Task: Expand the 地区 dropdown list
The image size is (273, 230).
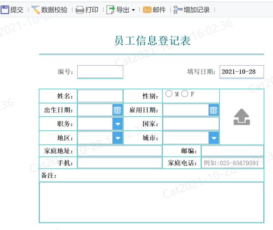Action: click(118, 138)
